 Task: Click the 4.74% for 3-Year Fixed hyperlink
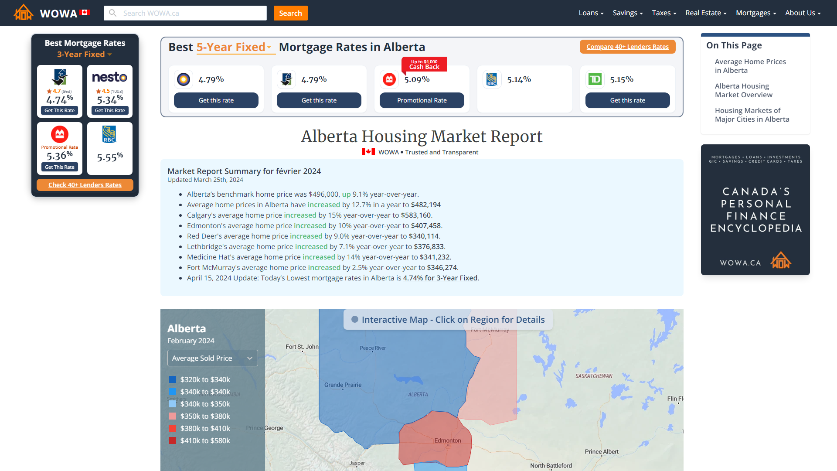(440, 278)
